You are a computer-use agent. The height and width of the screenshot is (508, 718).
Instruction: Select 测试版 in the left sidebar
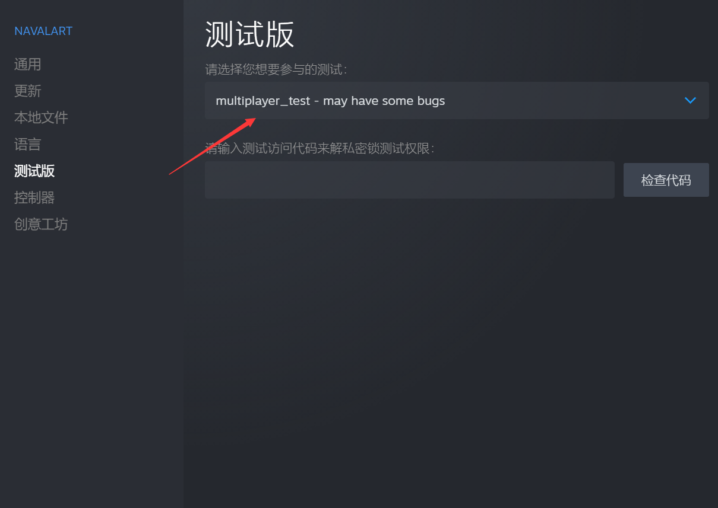pos(34,171)
